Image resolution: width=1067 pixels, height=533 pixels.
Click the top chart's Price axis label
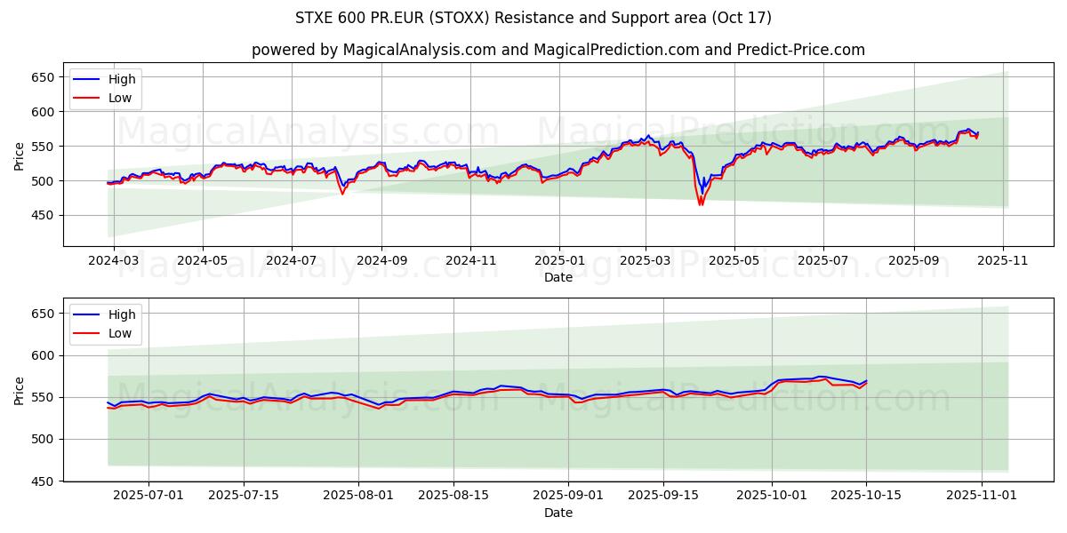click(x=20, y=155)
